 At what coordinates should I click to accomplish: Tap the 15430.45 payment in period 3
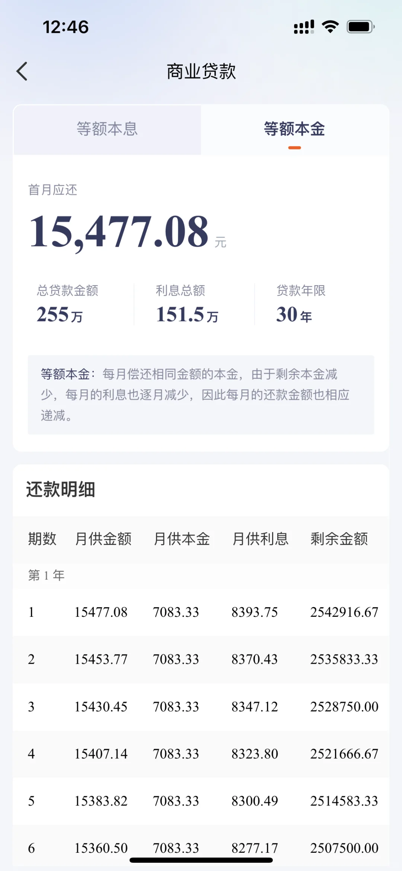click(101, 707)
